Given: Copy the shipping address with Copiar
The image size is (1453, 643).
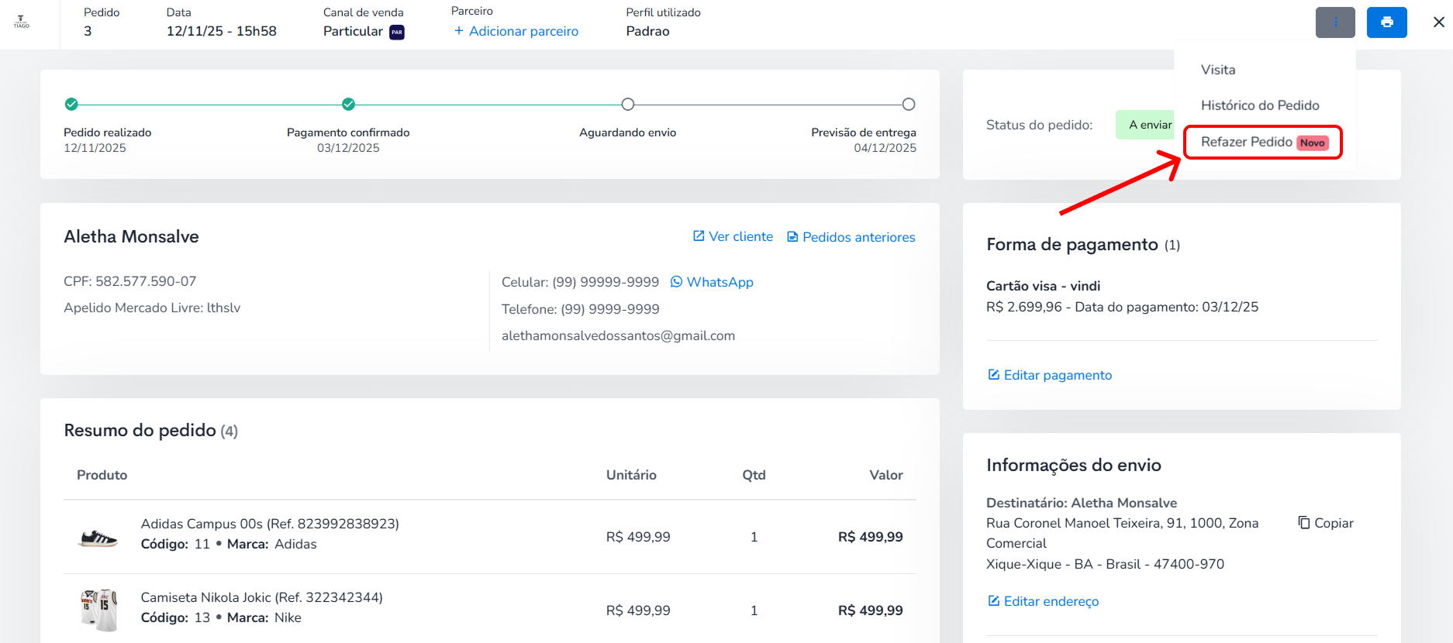Looking at the screenshot, I should click(x=1326, y=523).
